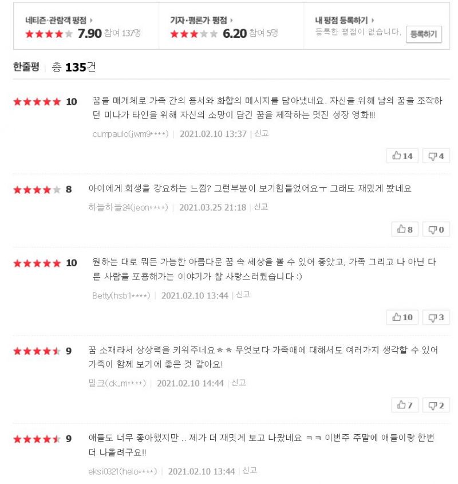The height and width of the screenshot is (484, 458).
Task: Expand the 기자·평론가 평점 section arrow
Action: (x=231, y=20)
